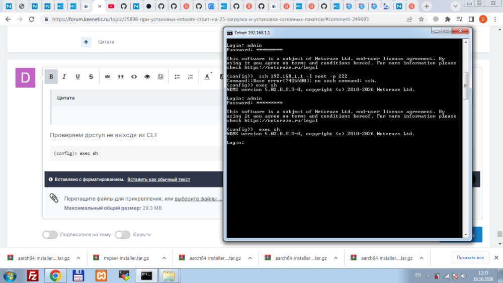Open the emoji picker

point(160,76)
